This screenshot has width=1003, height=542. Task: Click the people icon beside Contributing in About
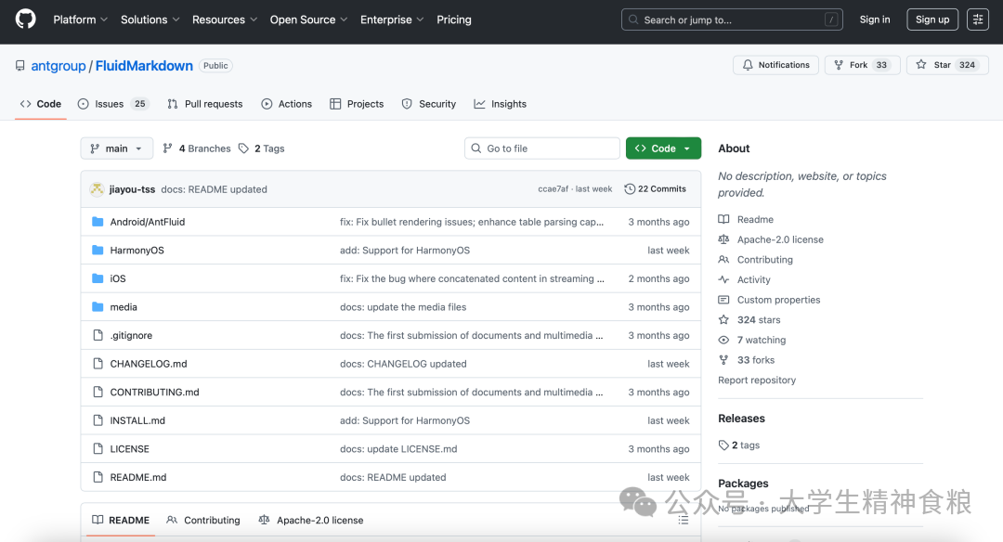tap(723, 260)
